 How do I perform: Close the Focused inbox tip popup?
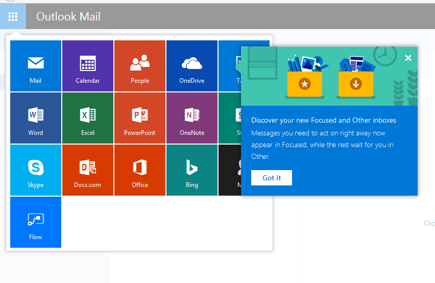click(408, 58)
